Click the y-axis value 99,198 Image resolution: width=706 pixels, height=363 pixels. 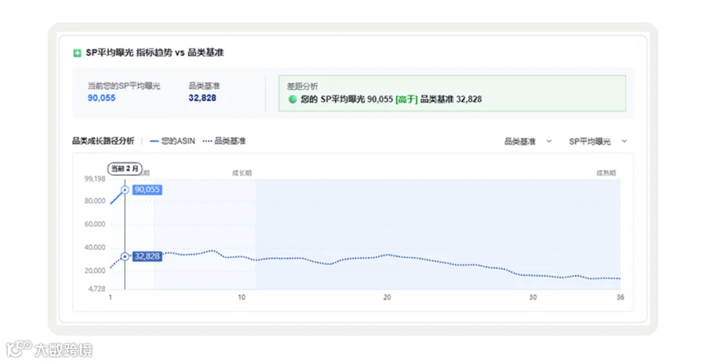pos(95,179)
